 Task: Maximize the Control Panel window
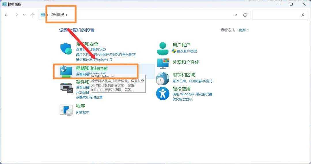point(291,4)
